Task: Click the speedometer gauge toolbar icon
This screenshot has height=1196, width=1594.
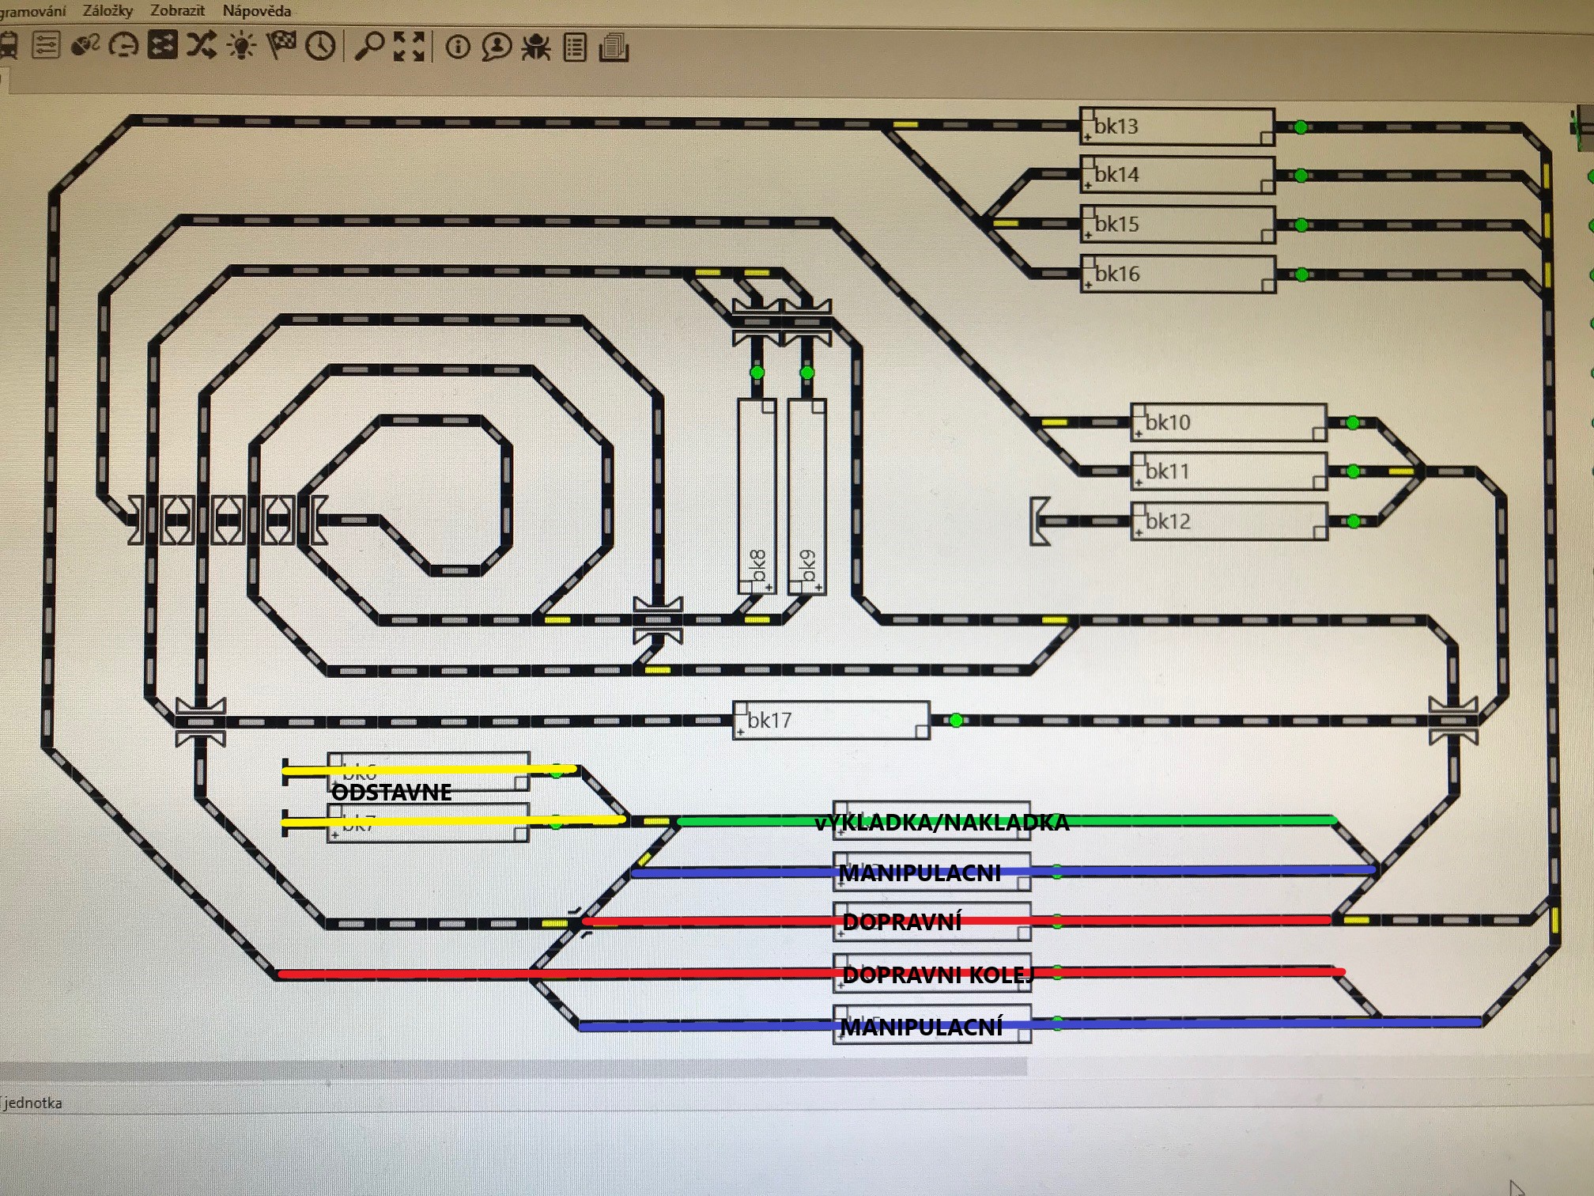Action: click(x=123, y=46)
